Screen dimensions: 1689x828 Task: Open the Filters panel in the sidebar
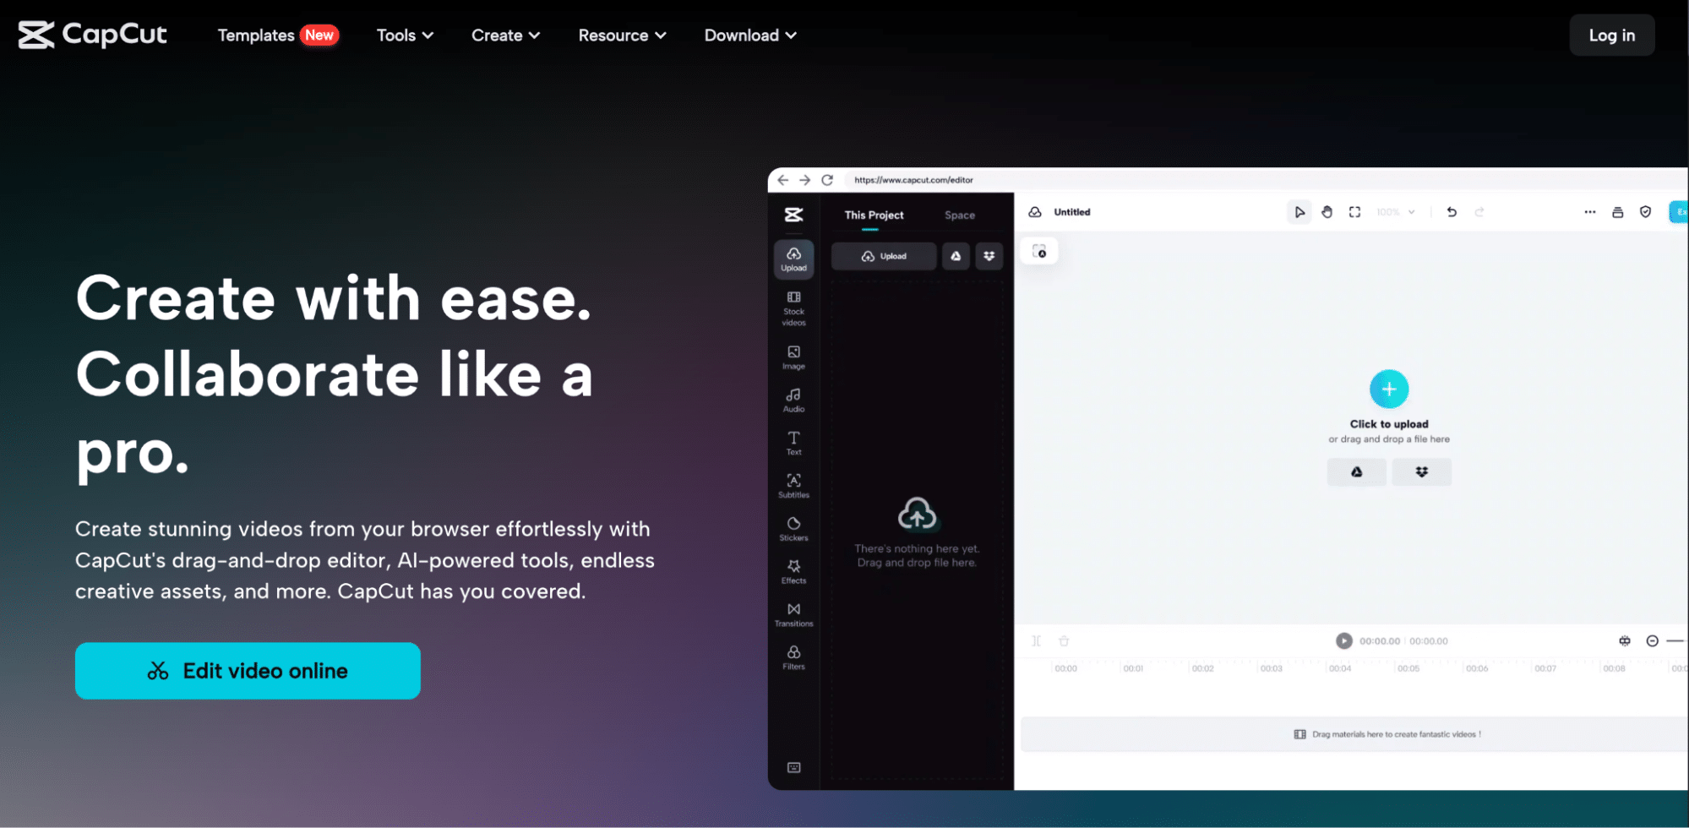click(x=793, y=658)
